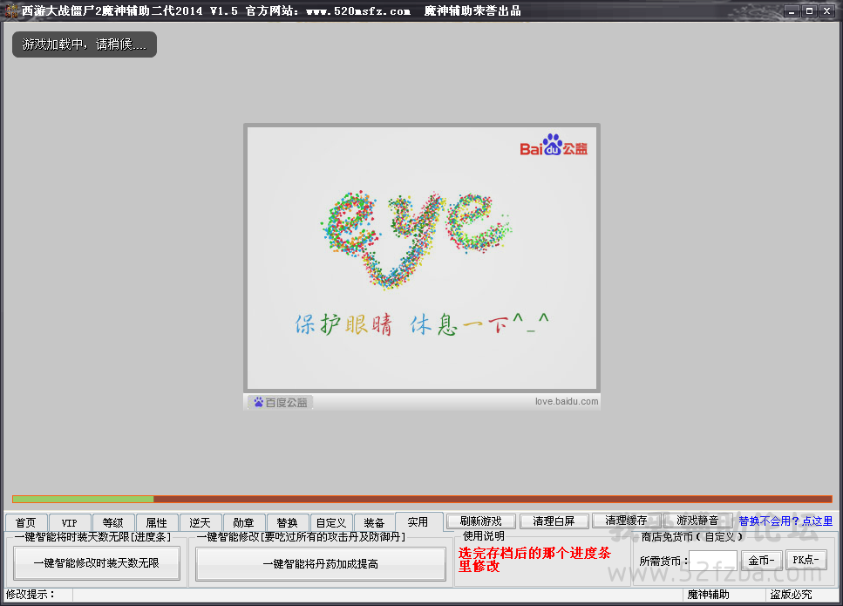Open the 首页 tab
Viewport: 843px width, 606px height.
pyautogui.click(x=26, y=522)
